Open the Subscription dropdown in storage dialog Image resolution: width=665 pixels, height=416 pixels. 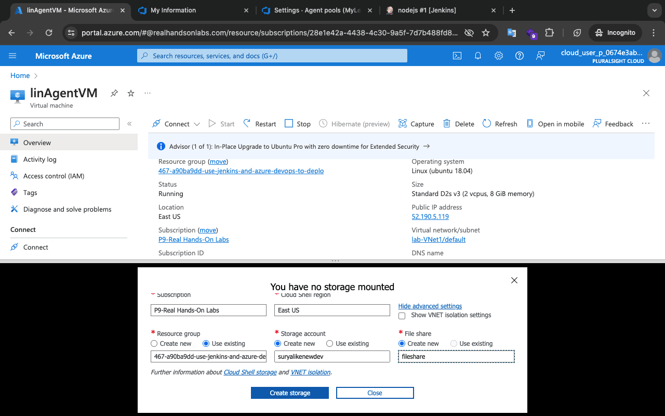click(208, 310)
